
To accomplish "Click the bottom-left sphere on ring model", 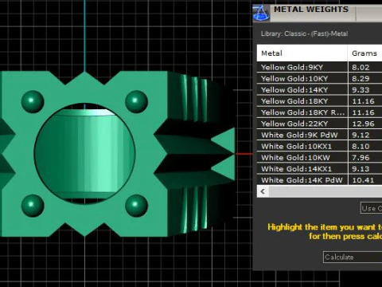I will pyautogui.click(x=33, y=206).
